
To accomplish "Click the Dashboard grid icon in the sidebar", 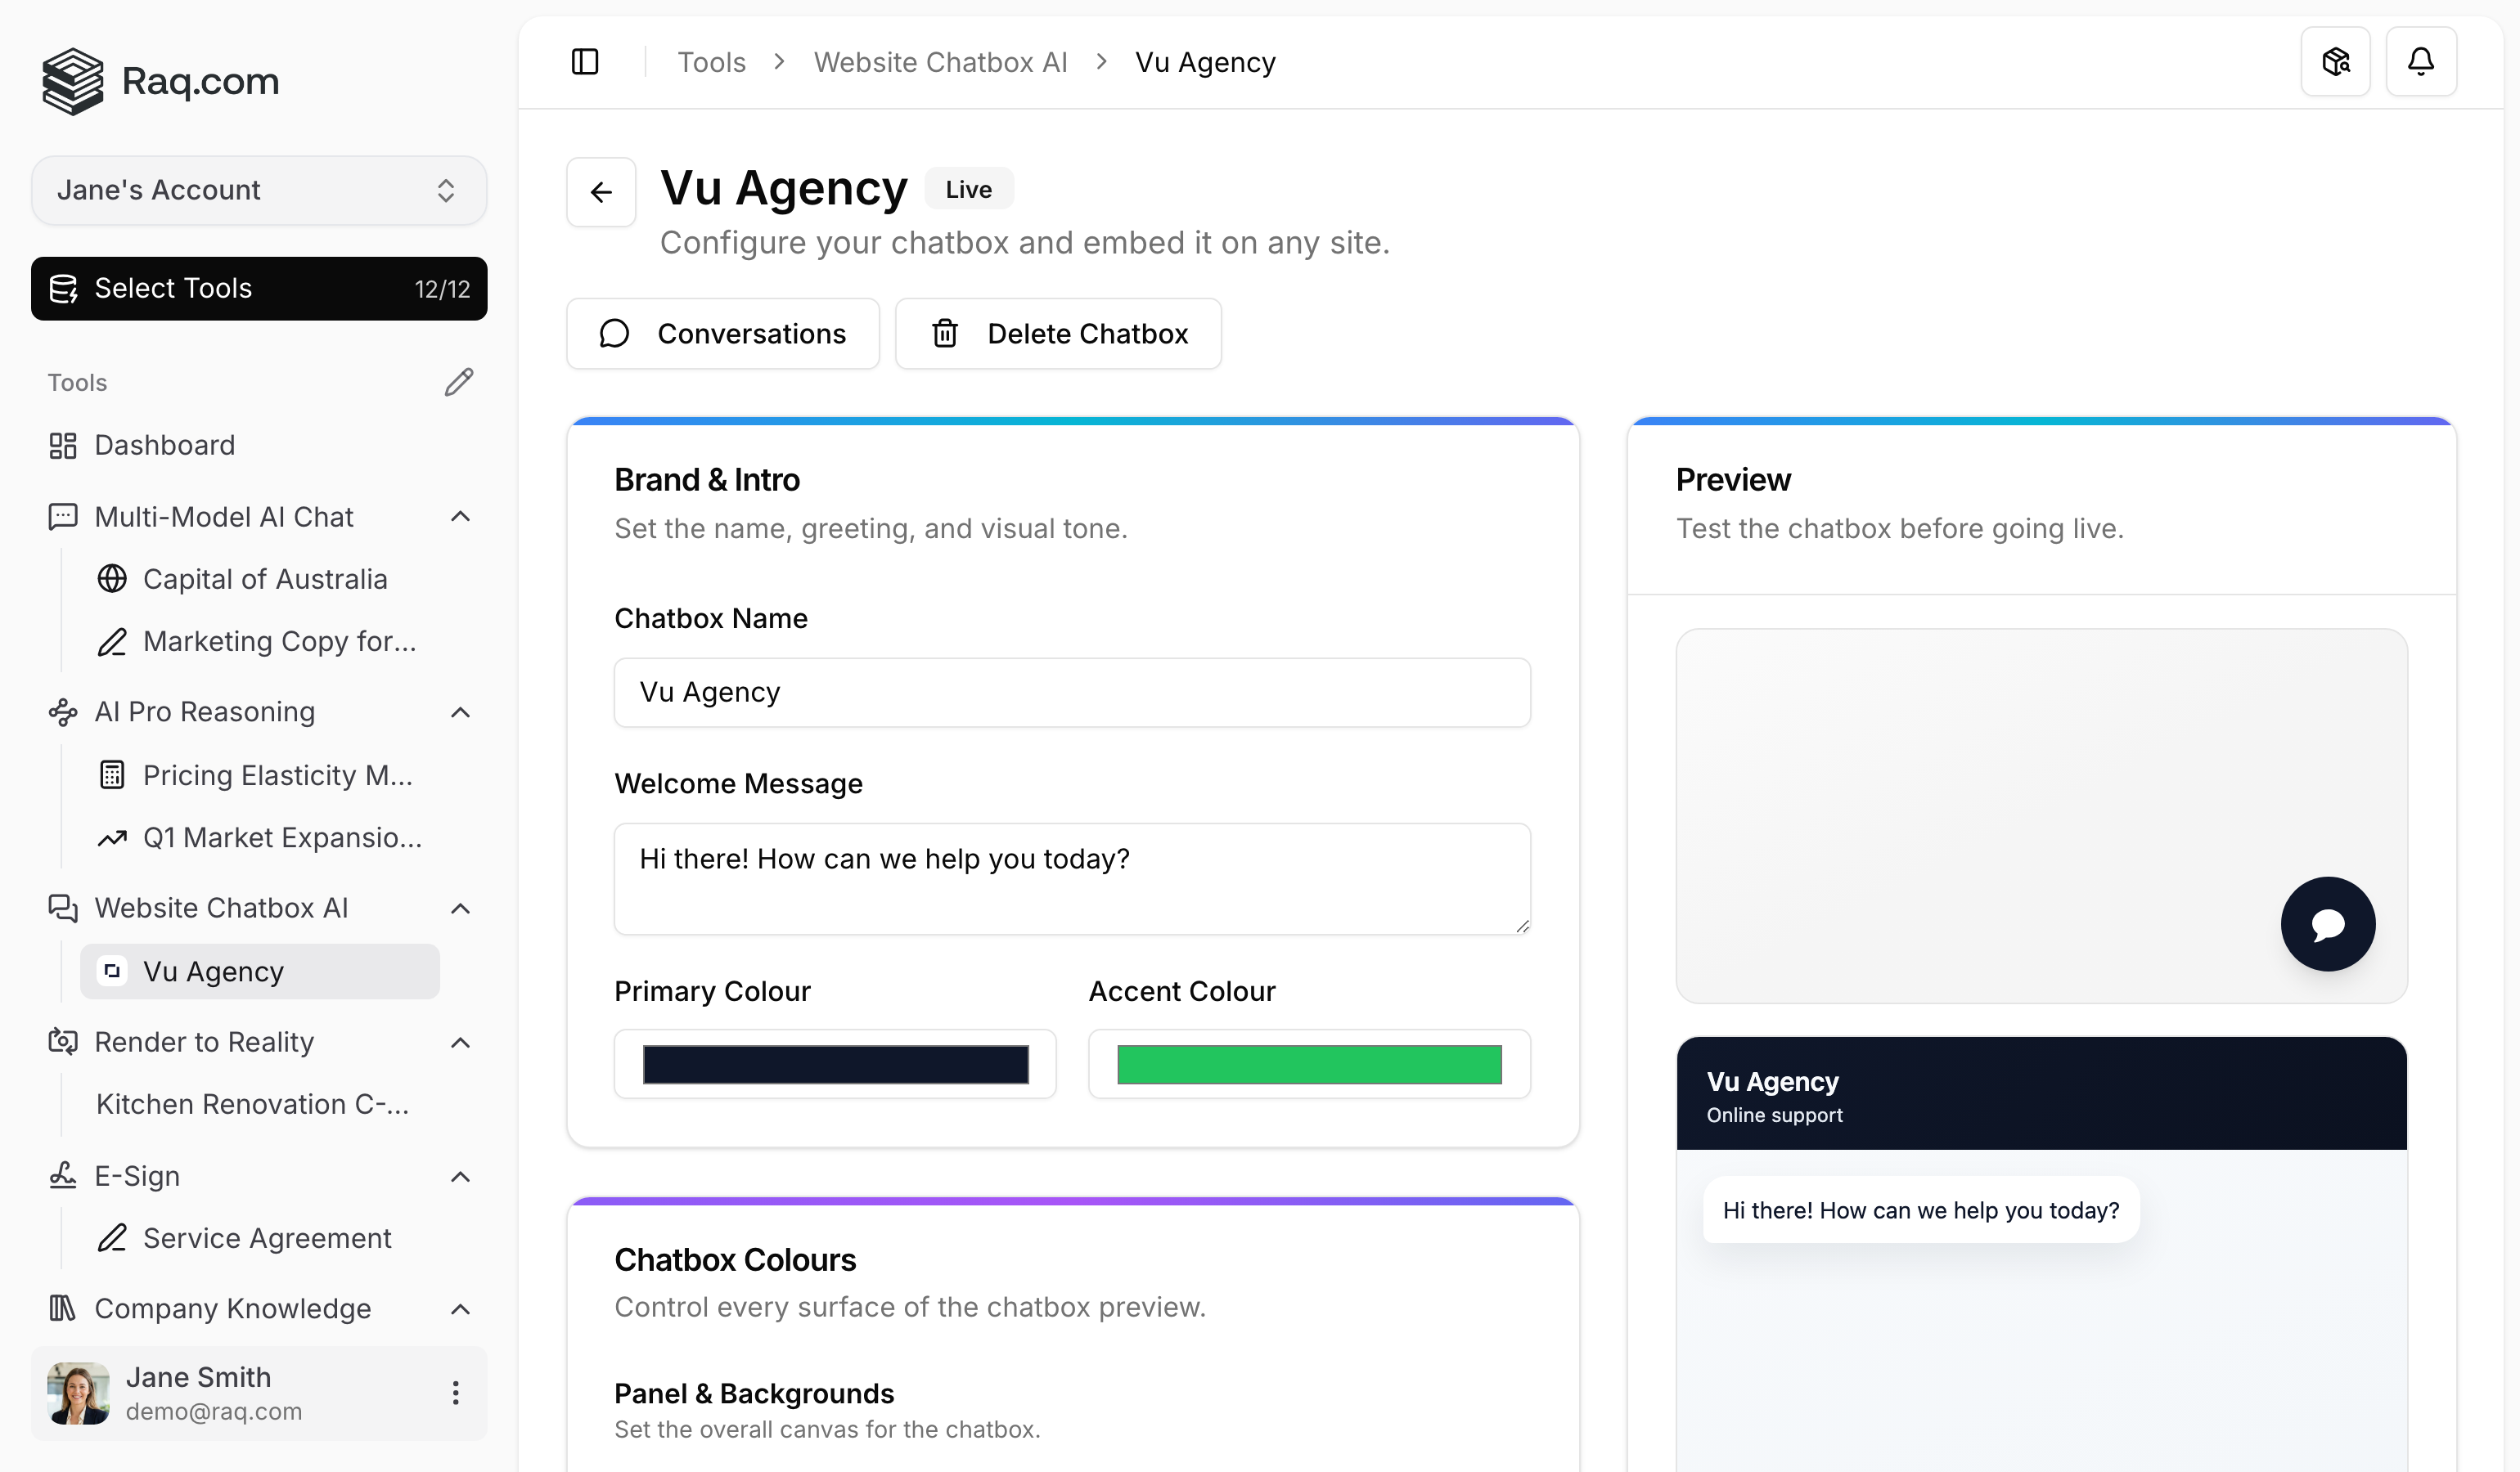I will coord(62,445).
